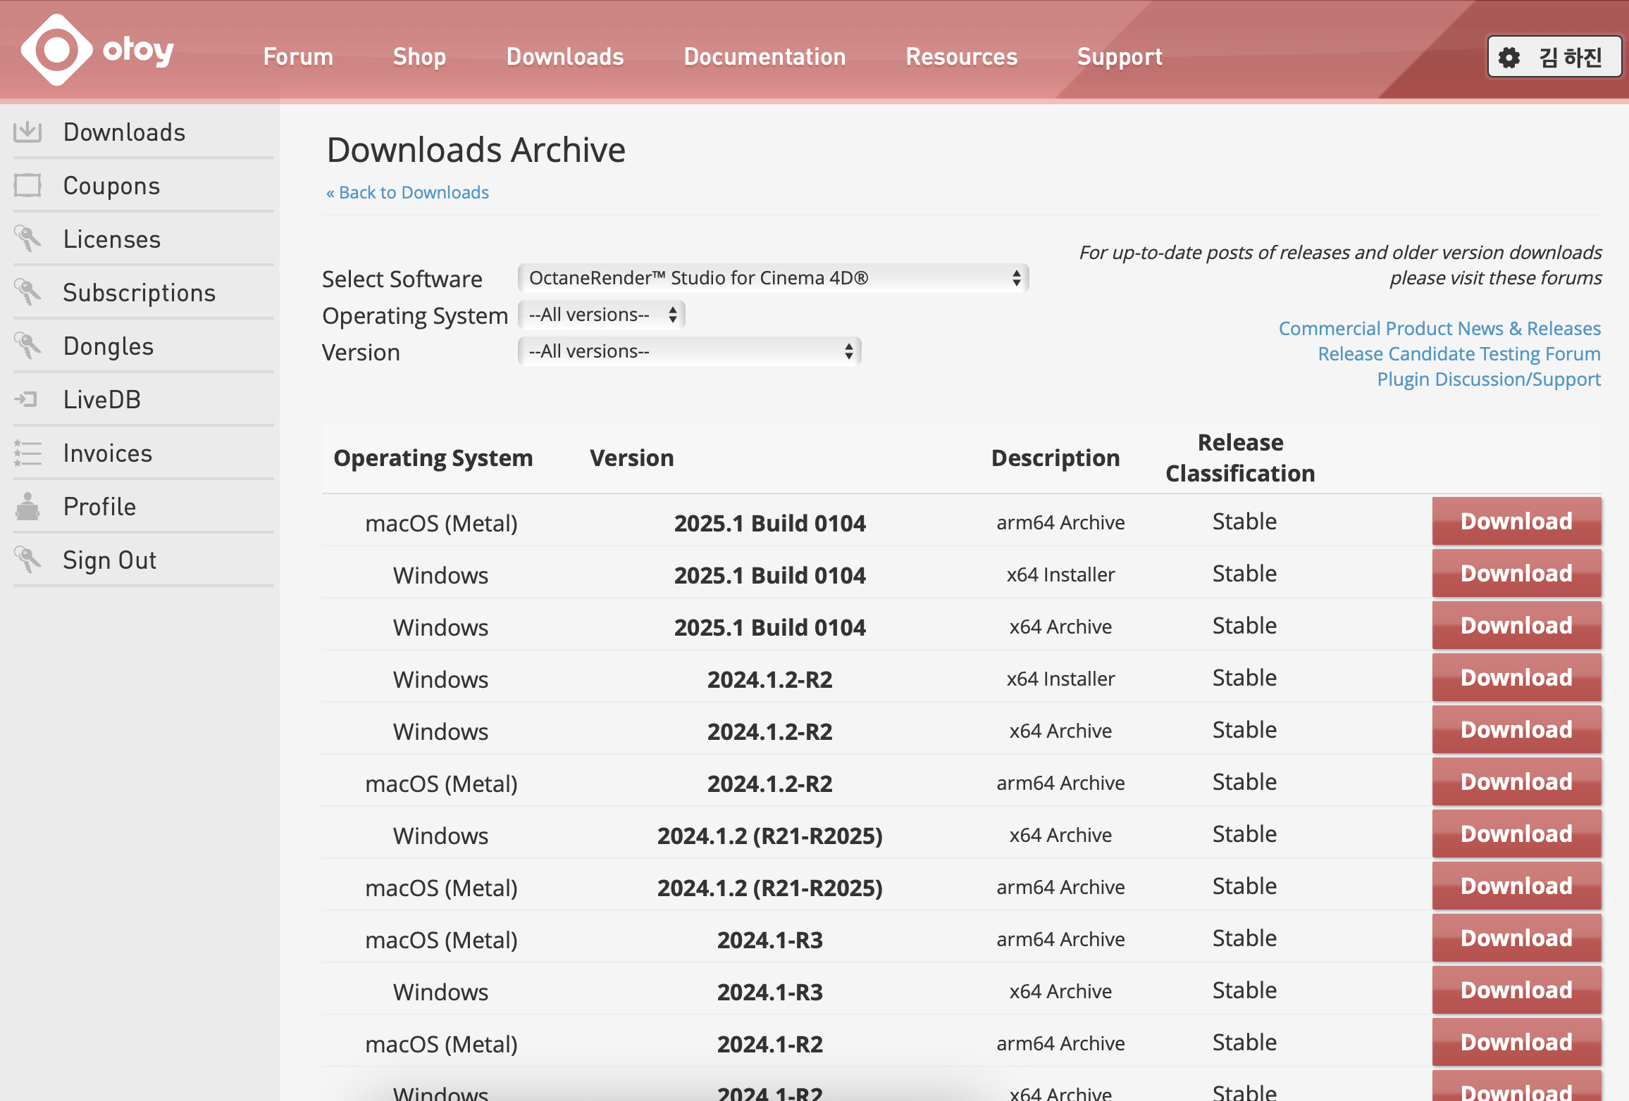
Task: Open Licenses in the left sidebar
Action: point(144,239)
